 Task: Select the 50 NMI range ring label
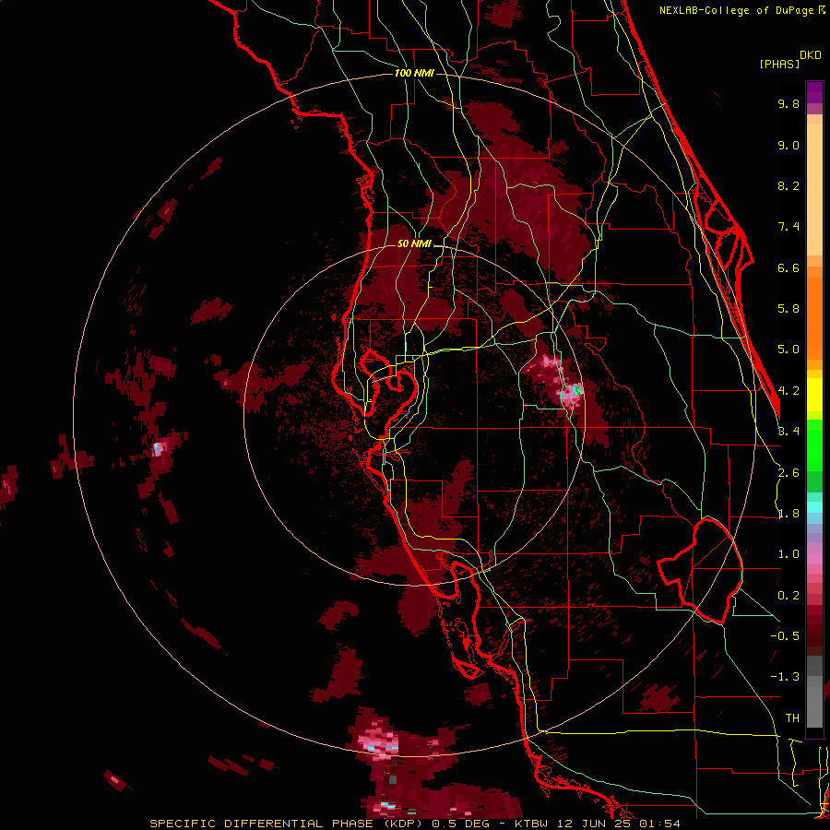point(414,243)
